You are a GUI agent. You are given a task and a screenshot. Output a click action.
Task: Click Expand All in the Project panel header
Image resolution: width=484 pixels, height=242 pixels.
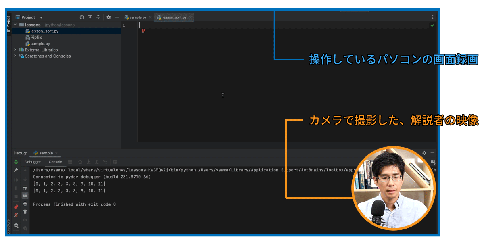(90, 17)
